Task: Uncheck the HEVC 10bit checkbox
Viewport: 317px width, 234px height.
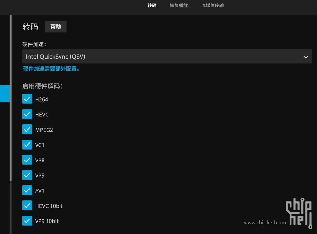Action: point(27,205)
